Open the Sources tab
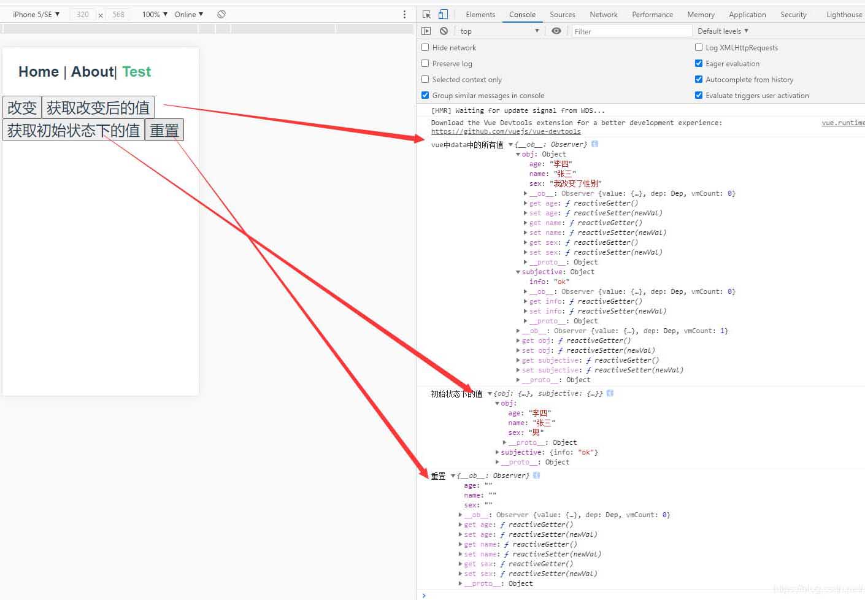The image size is (865, 600). pyautogui.click(x=562, y=14)
